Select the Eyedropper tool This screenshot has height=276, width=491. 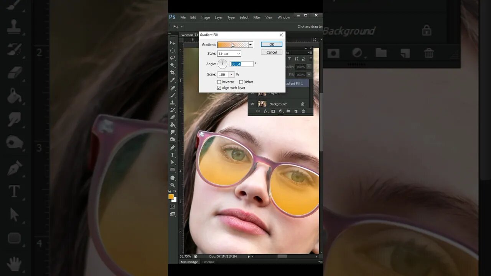tap(173, 80)
